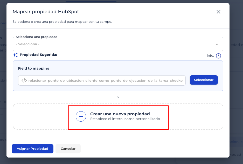Click the Field to mapping label
243x164 pixels.
(x=33, y=69)
